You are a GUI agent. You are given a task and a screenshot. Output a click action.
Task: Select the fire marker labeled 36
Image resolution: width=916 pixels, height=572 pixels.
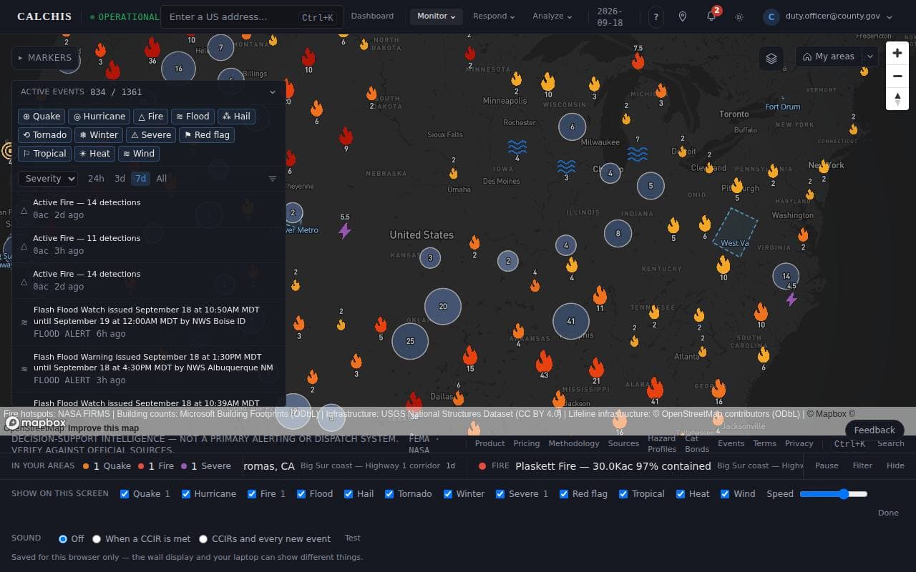coord(152,49)
